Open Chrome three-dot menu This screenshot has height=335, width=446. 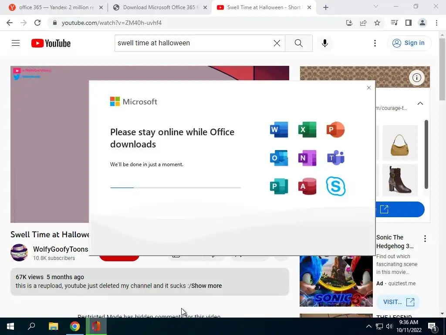coord(436,23)
